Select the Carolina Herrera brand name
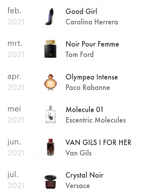 pos(92,22)
